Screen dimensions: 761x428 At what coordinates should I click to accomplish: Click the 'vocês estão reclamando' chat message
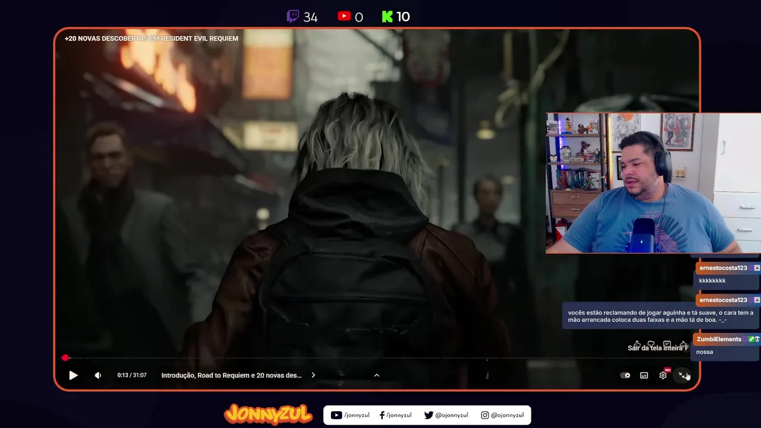point(661,316)
